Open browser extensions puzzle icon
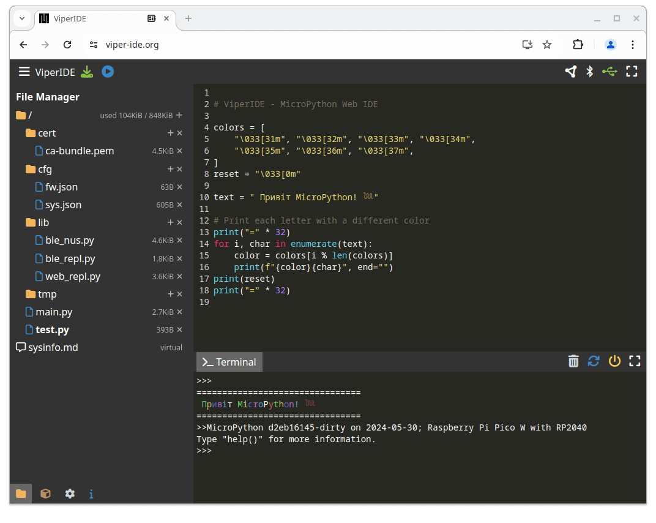 pyautogui.click(x=578, y=44)
